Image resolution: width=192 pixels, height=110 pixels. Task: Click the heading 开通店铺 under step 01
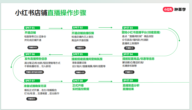(x=30, y=33)
